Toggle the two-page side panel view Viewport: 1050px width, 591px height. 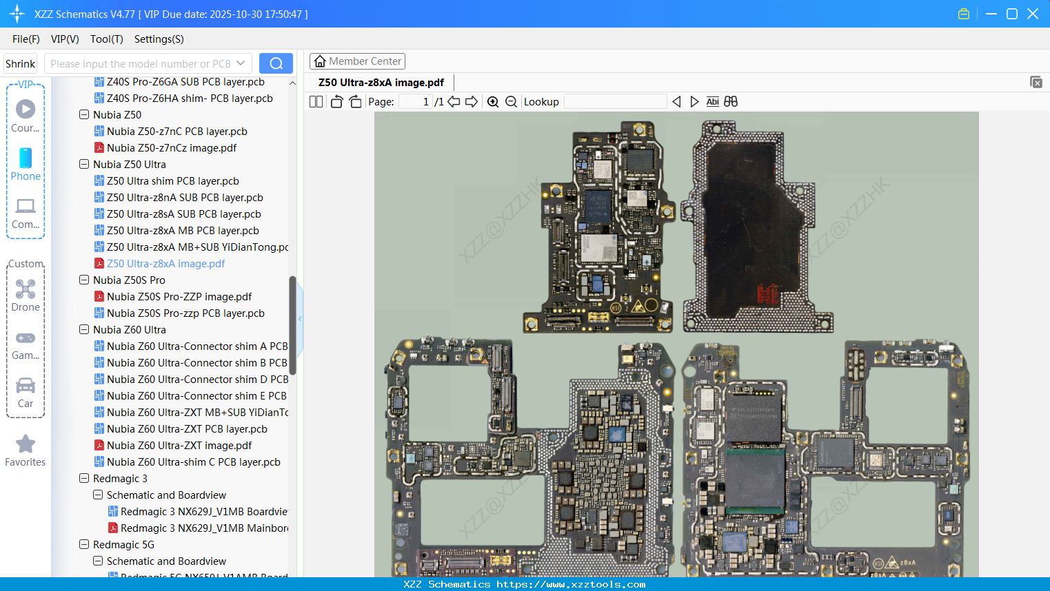(316, 102)
